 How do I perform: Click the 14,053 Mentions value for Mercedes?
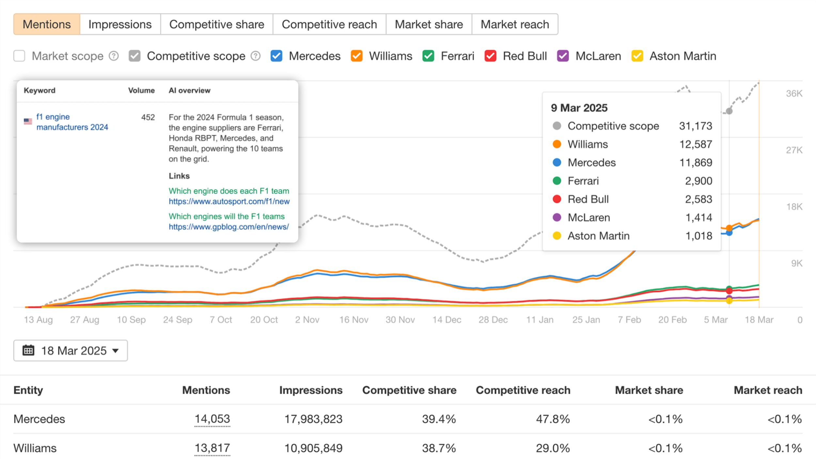(212, 419)
